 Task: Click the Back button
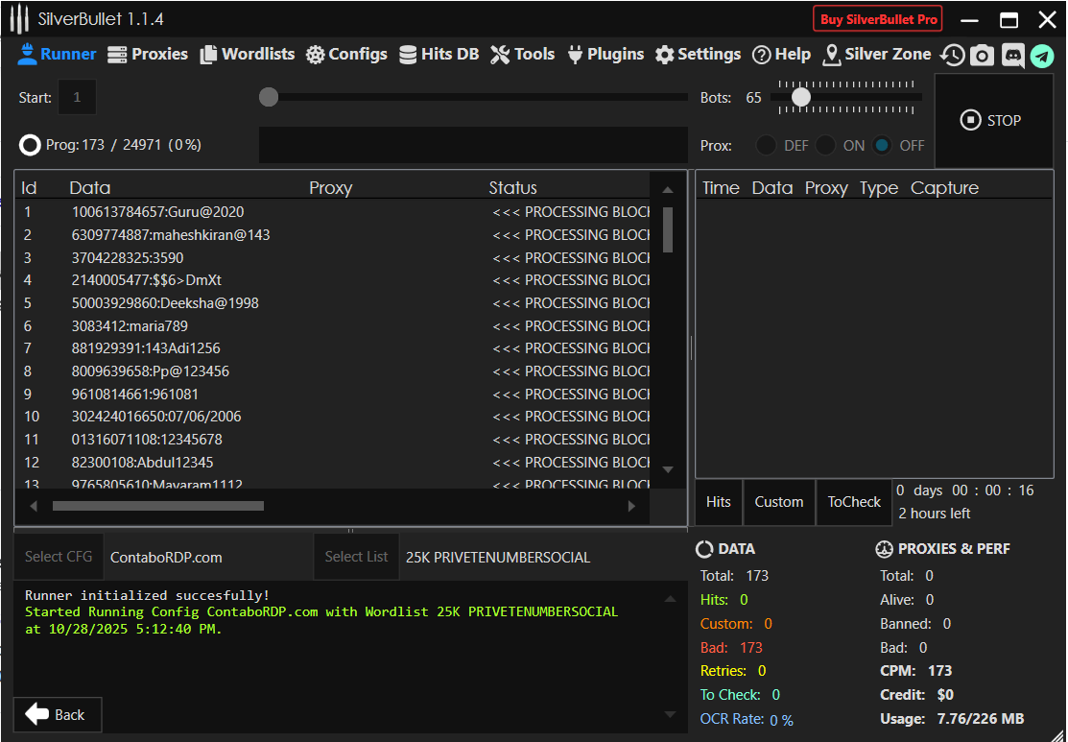click(58, 715)
